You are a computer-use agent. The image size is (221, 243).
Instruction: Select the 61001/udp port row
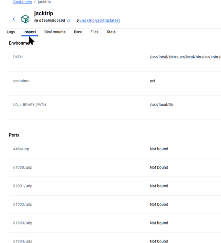coord(115,186)
